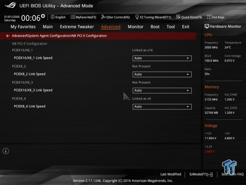
Task: Click Vol_CHCD value 1.209 V
Action: click(x=229, y=113)
